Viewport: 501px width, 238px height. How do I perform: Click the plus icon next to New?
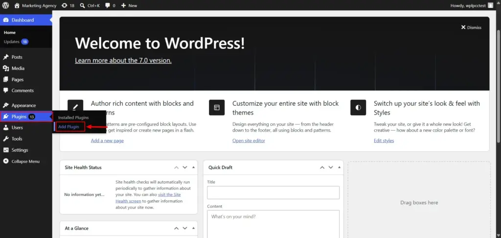coord(124,5)
